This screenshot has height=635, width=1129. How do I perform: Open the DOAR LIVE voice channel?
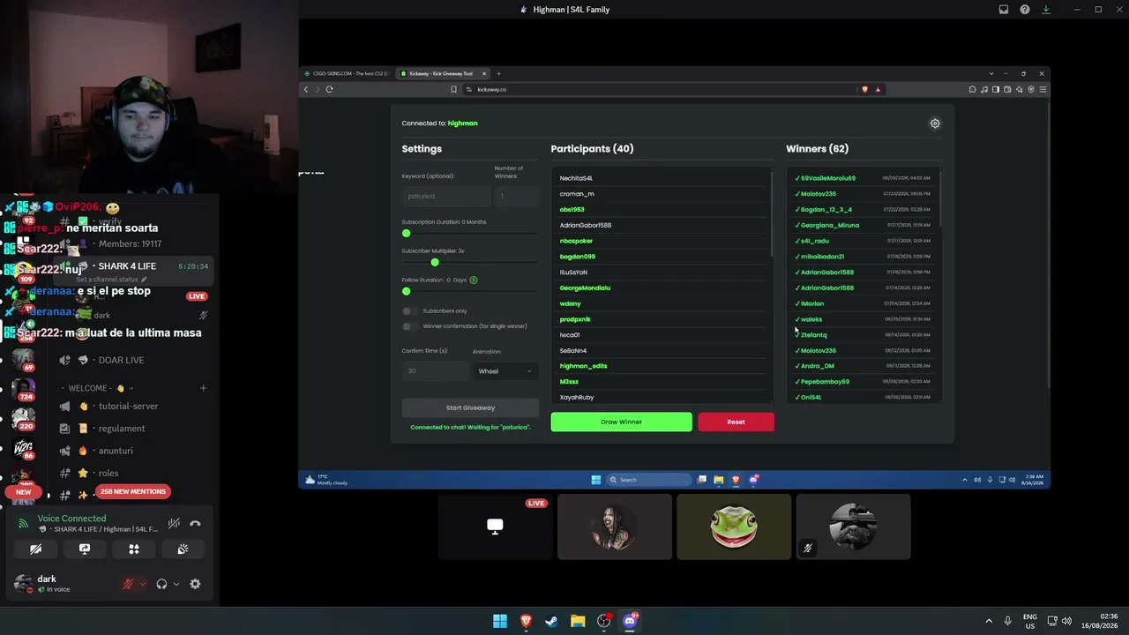click(121, 360)
